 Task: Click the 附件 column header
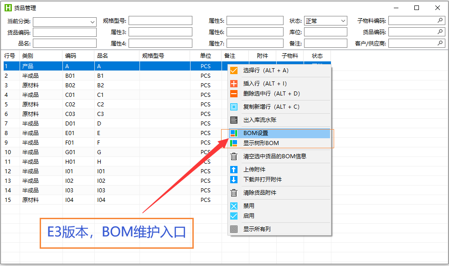coord(263,56)
